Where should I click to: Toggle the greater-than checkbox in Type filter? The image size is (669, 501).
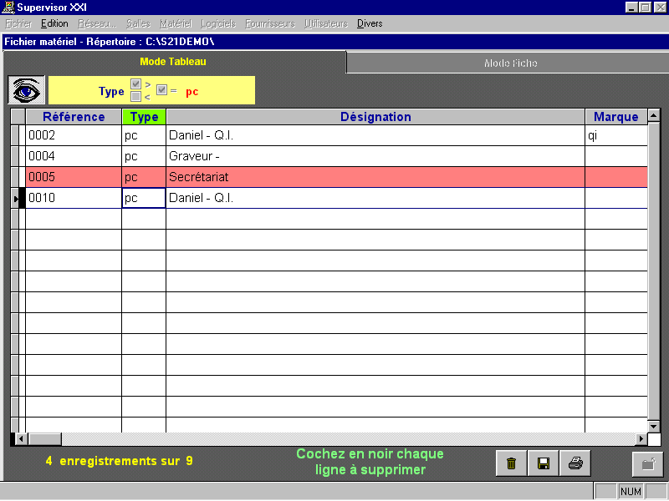point(135,83)
